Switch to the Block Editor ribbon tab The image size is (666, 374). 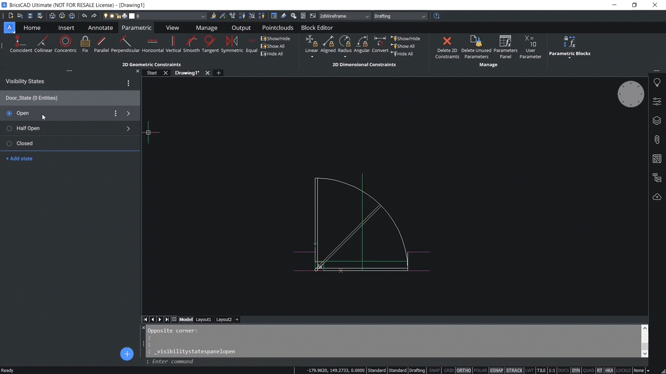(x=317, y=28)
